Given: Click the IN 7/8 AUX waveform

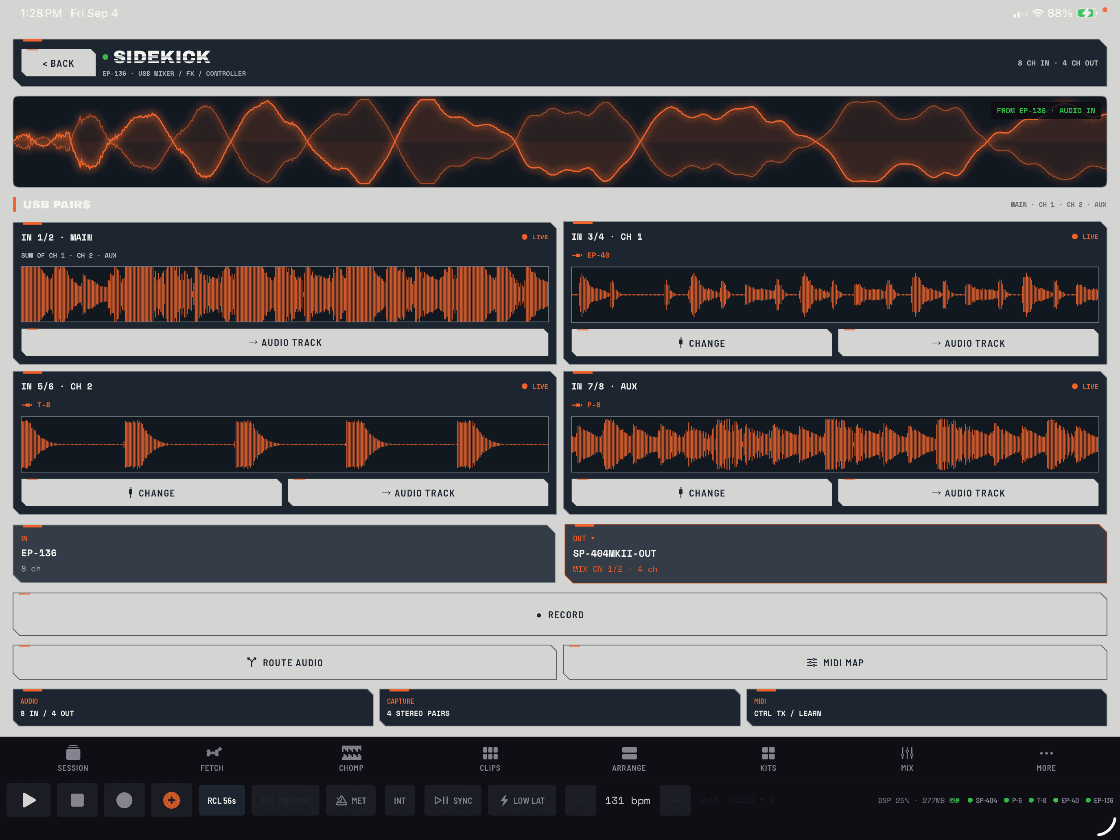Looking at the screenshot, I should [x=835, y=444].
